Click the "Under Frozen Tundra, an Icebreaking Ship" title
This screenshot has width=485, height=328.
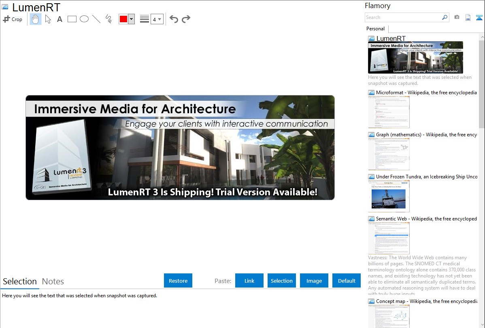[427, 177]
